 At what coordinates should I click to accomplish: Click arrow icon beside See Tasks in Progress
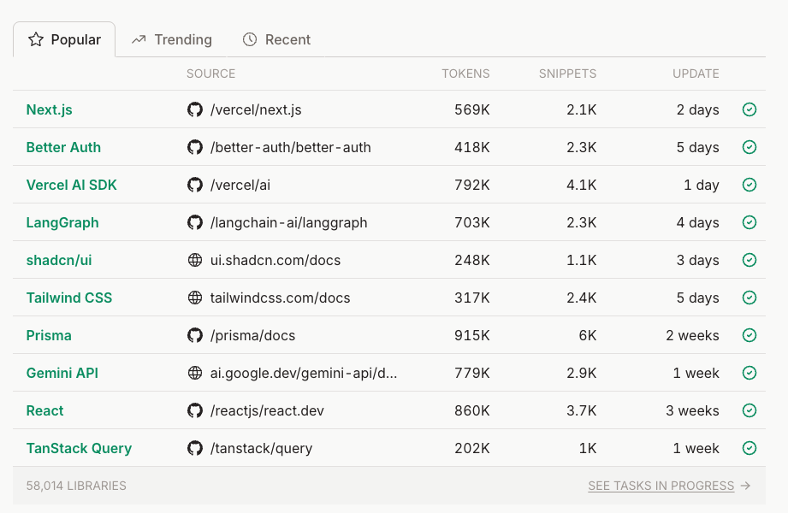coord(746,486)
